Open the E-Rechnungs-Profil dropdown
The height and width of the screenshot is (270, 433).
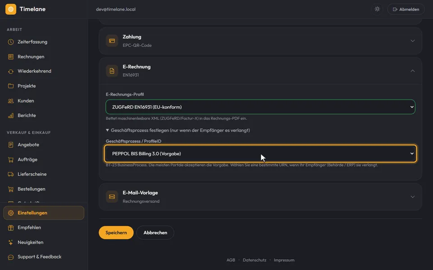[260, 107]
